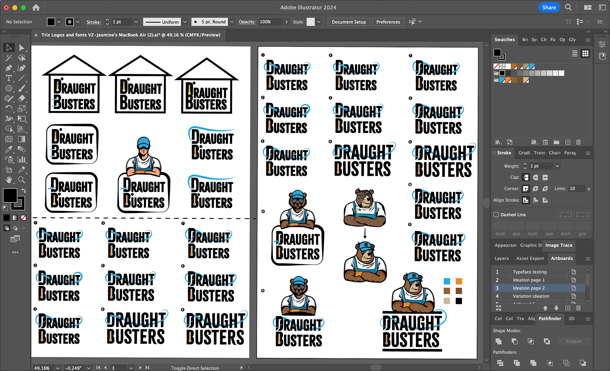
Task: Select the Eraser tool
Action: (x=22, y=99)
